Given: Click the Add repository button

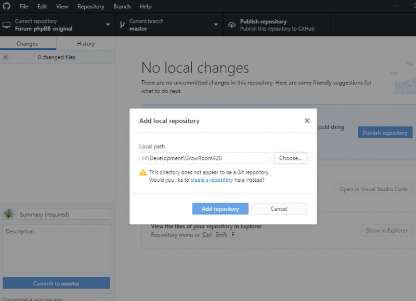Looking at the screenshot, I should point(220,208).
